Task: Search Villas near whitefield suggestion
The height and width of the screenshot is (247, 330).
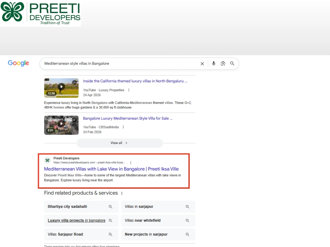Action: coord(158,221)
